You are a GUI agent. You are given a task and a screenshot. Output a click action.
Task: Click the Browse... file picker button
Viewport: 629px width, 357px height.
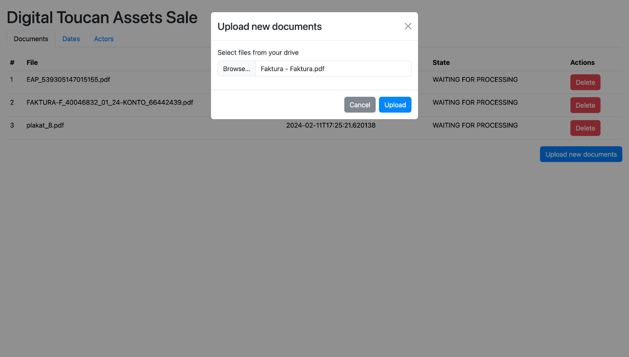coord(237,69)
